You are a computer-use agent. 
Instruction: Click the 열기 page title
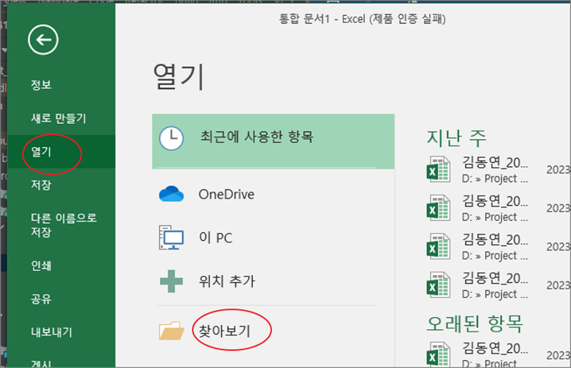[x=179, y=76]
